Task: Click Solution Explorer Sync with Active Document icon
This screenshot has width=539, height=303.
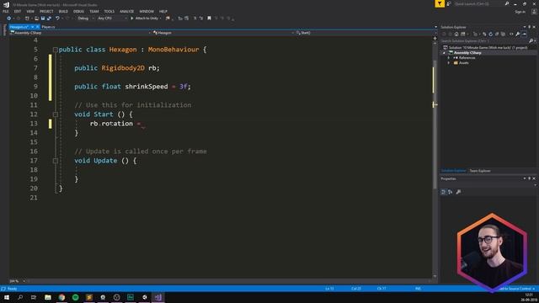Action: (x=484, y=34)
